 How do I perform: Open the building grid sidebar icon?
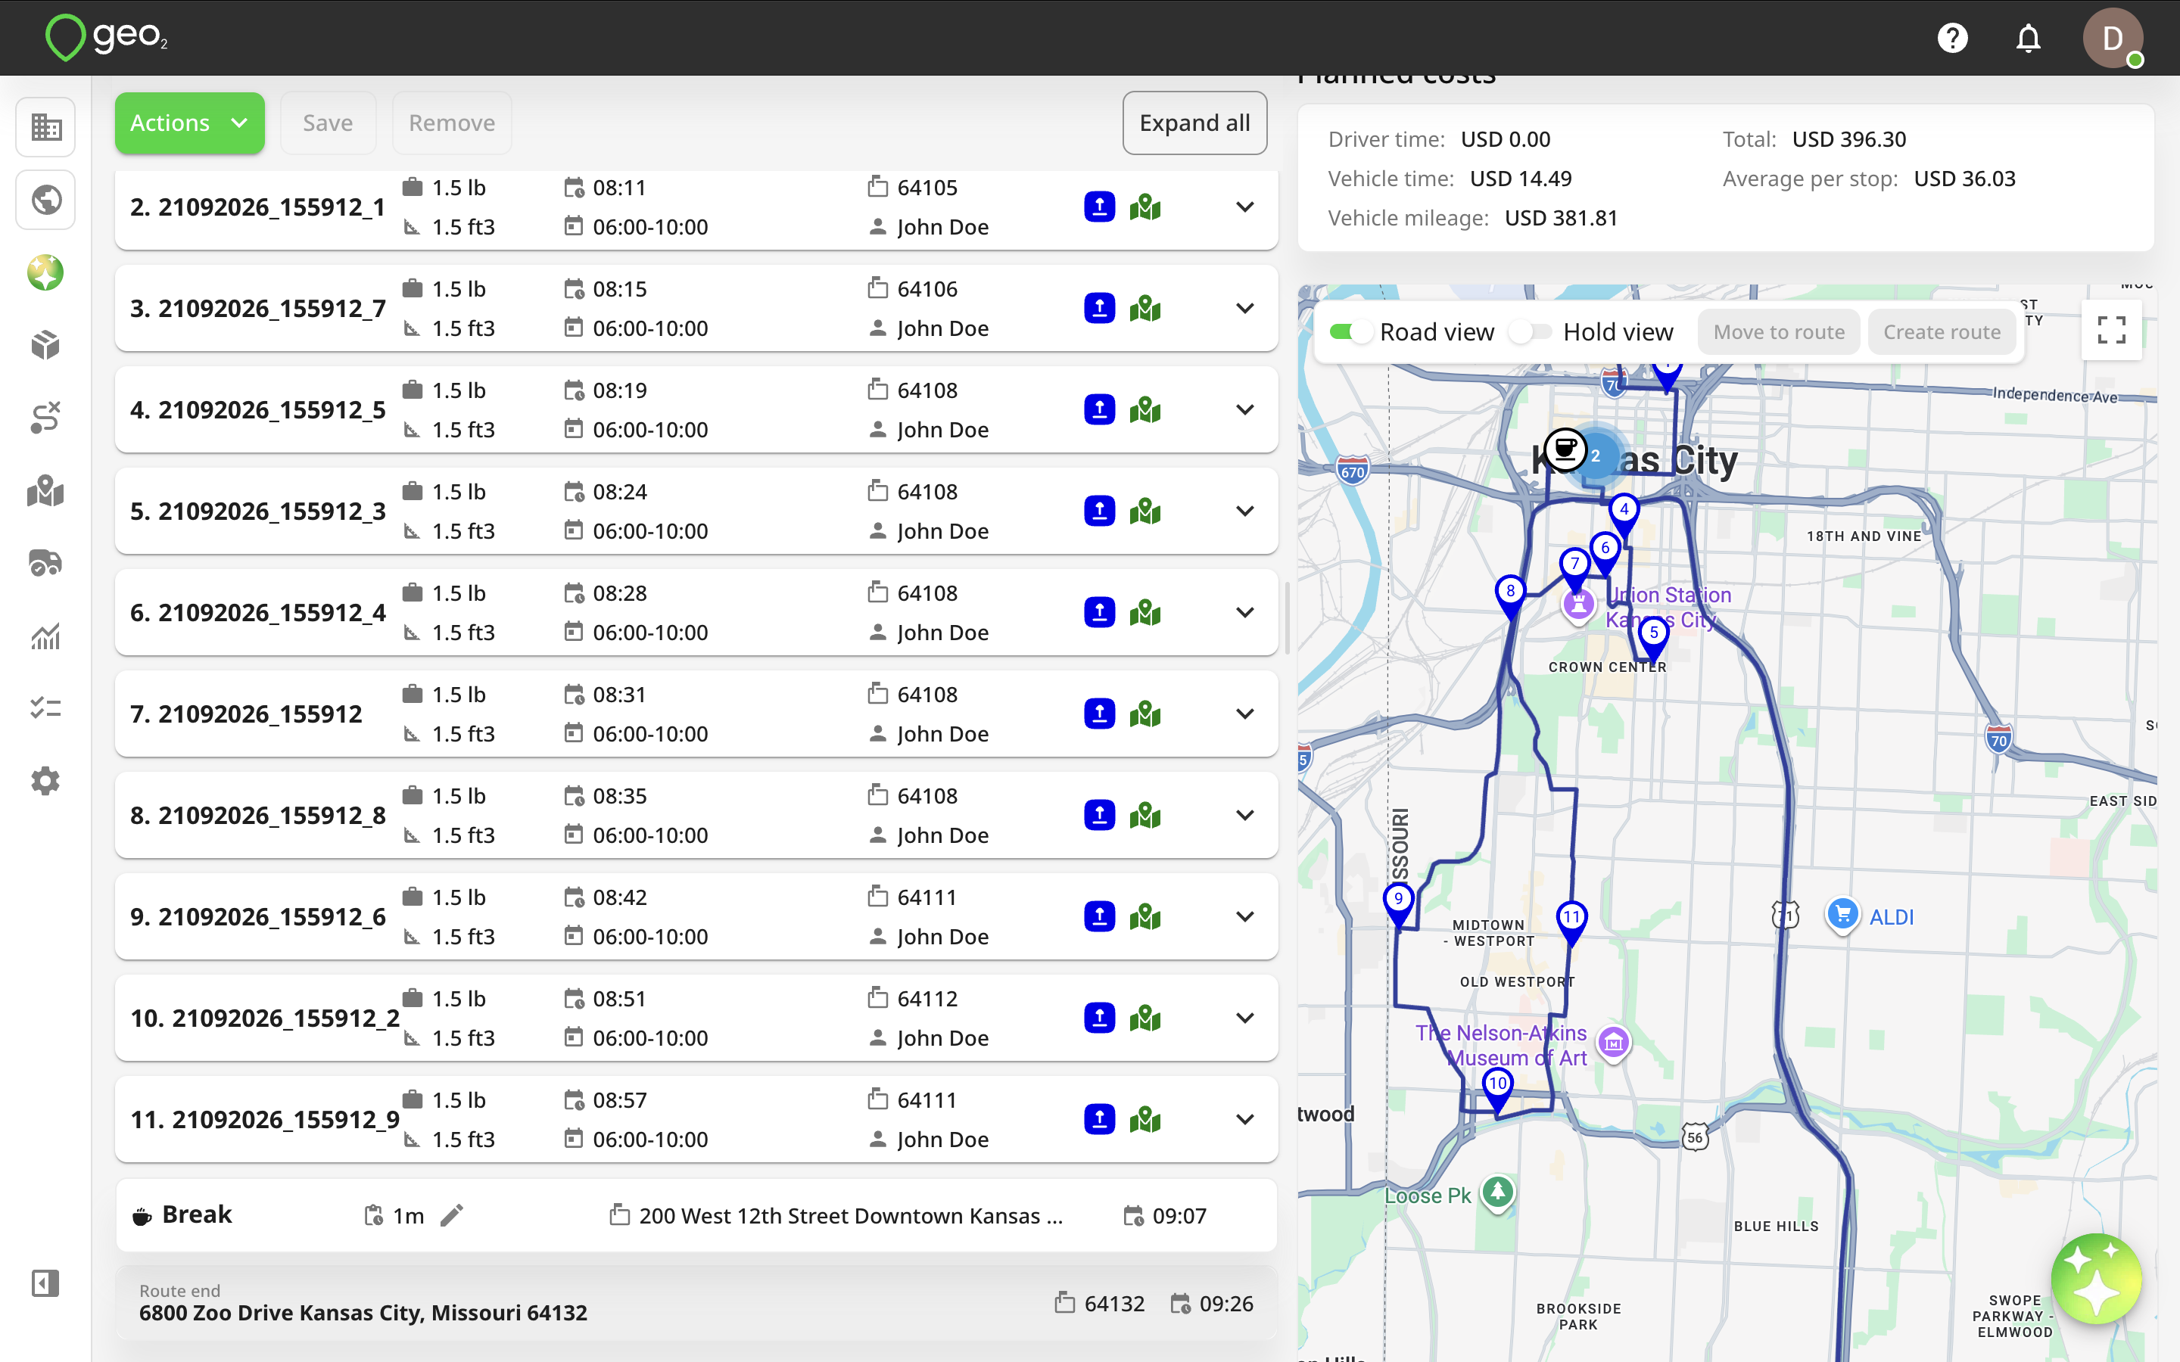[45, 127]
